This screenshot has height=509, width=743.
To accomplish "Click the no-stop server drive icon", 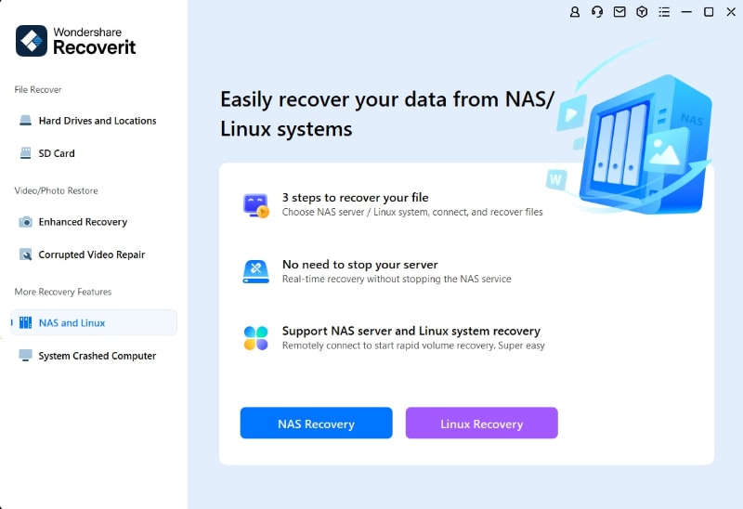I will point(255,271).
